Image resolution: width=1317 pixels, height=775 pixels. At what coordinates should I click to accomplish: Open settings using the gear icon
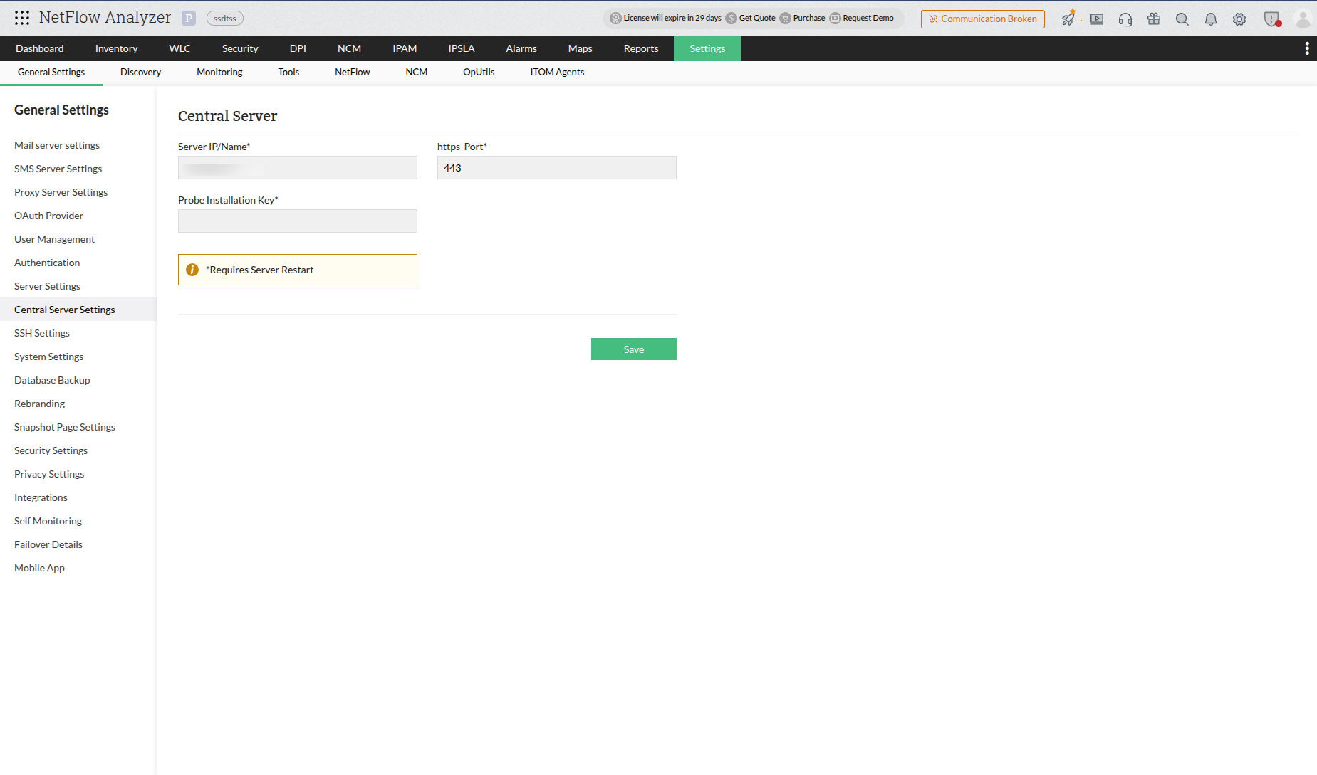(x=1239, y=19)
